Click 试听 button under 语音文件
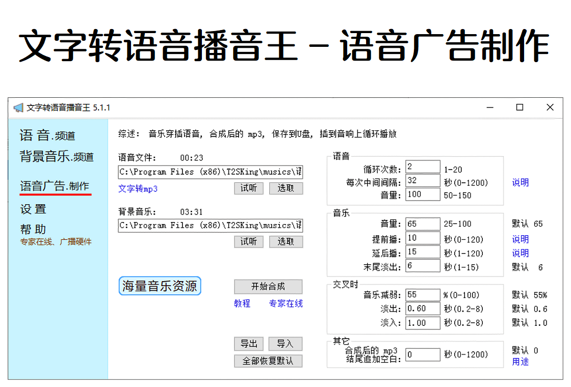Viewport: 571px width, 387px height. tap(249, 188)
